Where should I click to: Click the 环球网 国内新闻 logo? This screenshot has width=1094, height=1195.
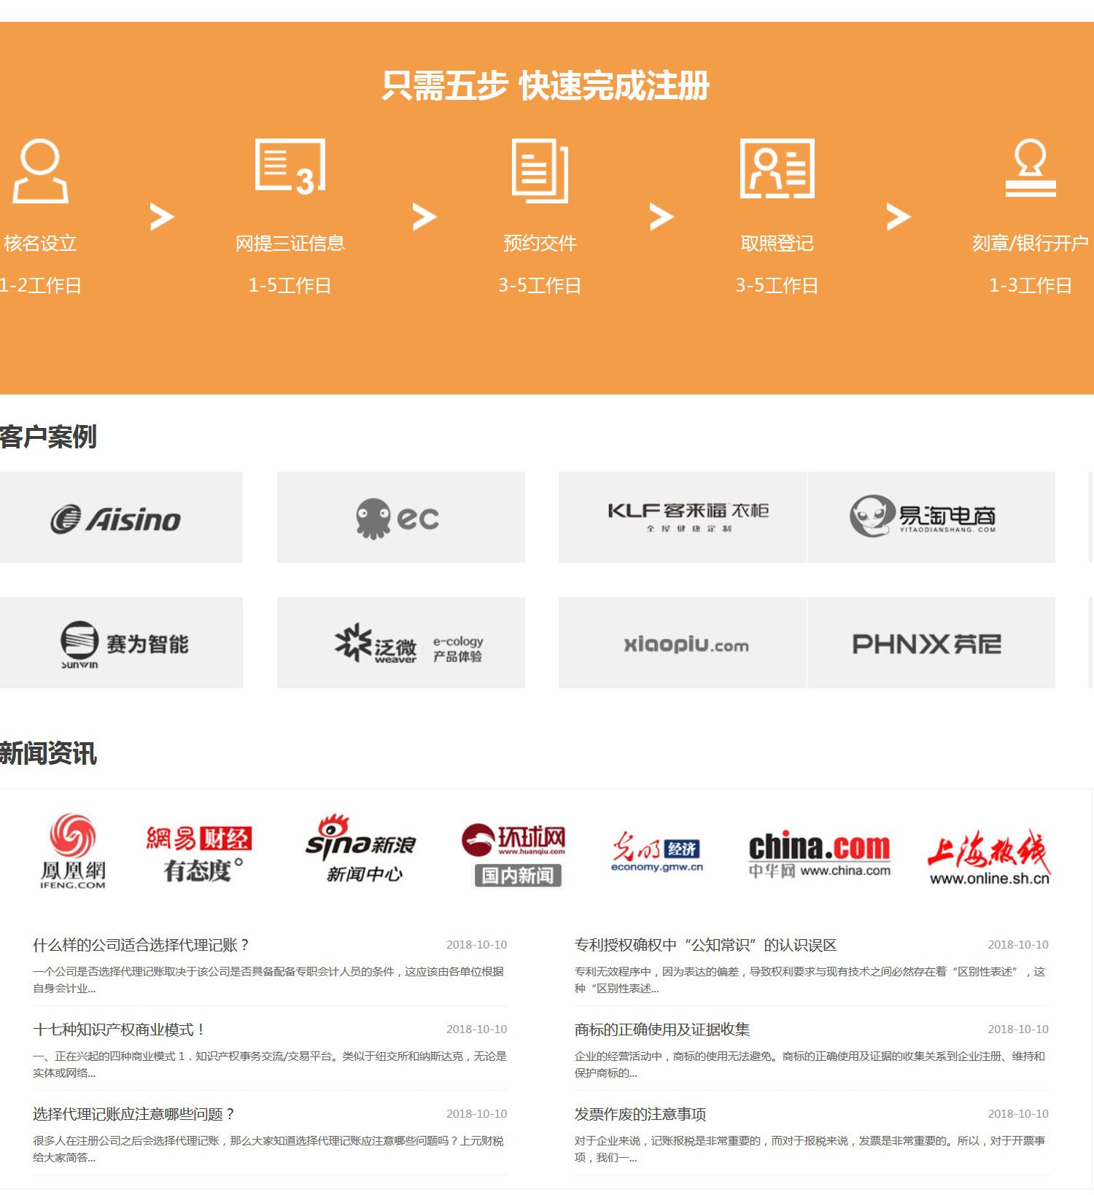(513, 855)
